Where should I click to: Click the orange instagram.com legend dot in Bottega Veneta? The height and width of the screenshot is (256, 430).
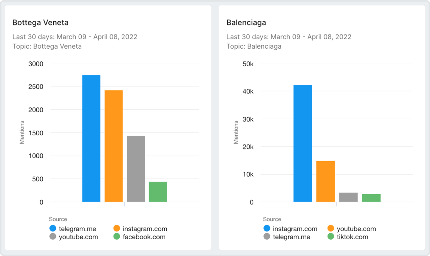117,229
